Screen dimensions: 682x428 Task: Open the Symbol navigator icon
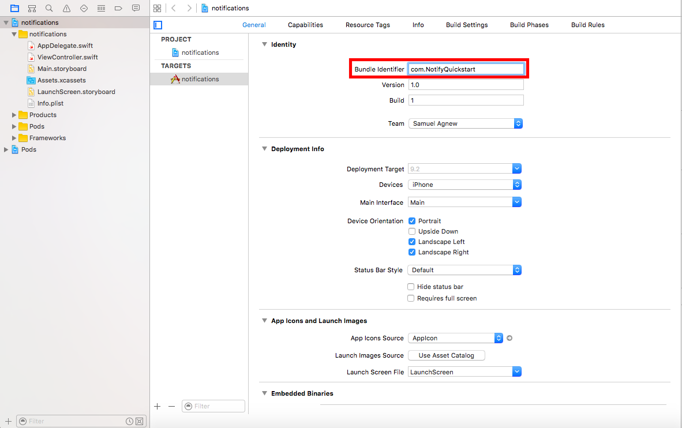pyautogui.click(x=32, y=8)
